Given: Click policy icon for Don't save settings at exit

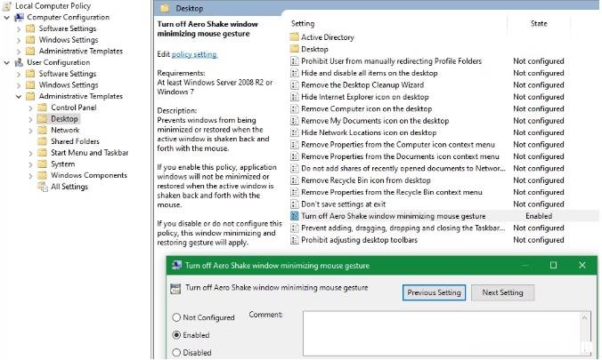Looking at the screenshot, I should pos(295,204).
